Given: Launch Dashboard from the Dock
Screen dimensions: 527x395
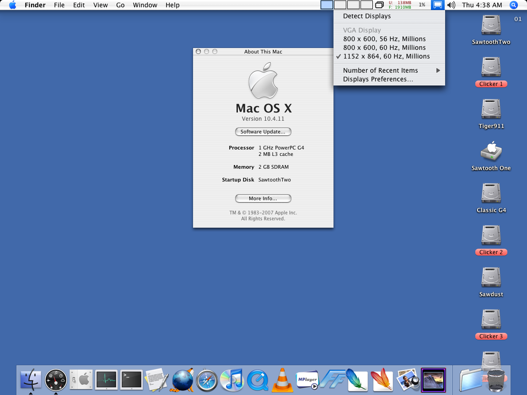Looking at the screenshot, I should (56, 380).
